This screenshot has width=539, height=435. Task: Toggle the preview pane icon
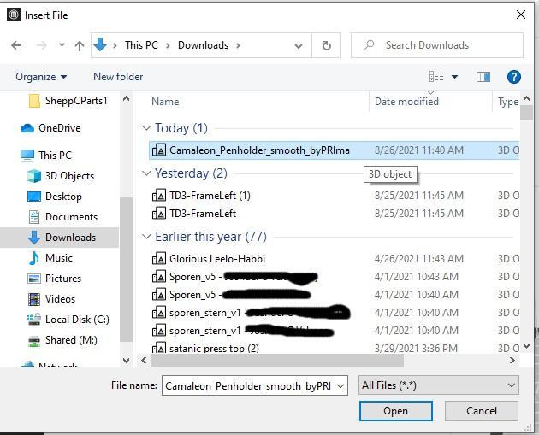[483, 77]
